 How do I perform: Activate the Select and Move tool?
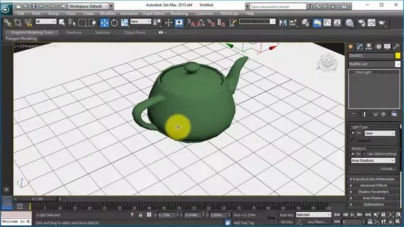(104, 23)
